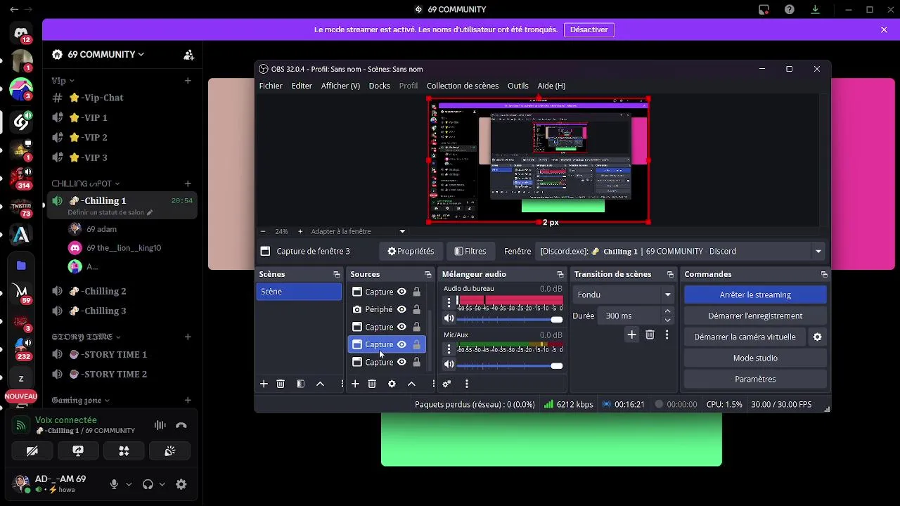Deafen with Discord headphones icon

click(x=148, y=484)
